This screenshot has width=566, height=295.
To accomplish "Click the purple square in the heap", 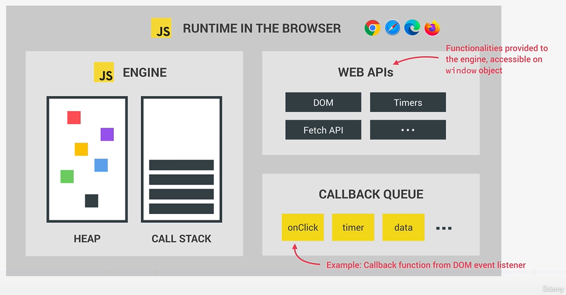I will click(x=107, y=134).
